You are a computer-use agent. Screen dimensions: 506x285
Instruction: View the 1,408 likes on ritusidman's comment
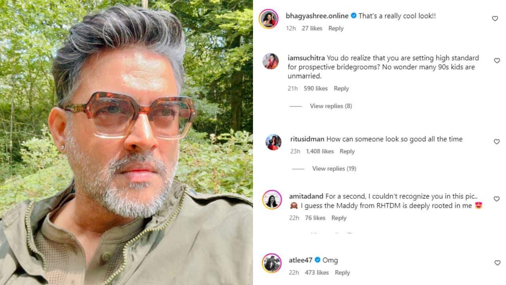tap(320, 151)
